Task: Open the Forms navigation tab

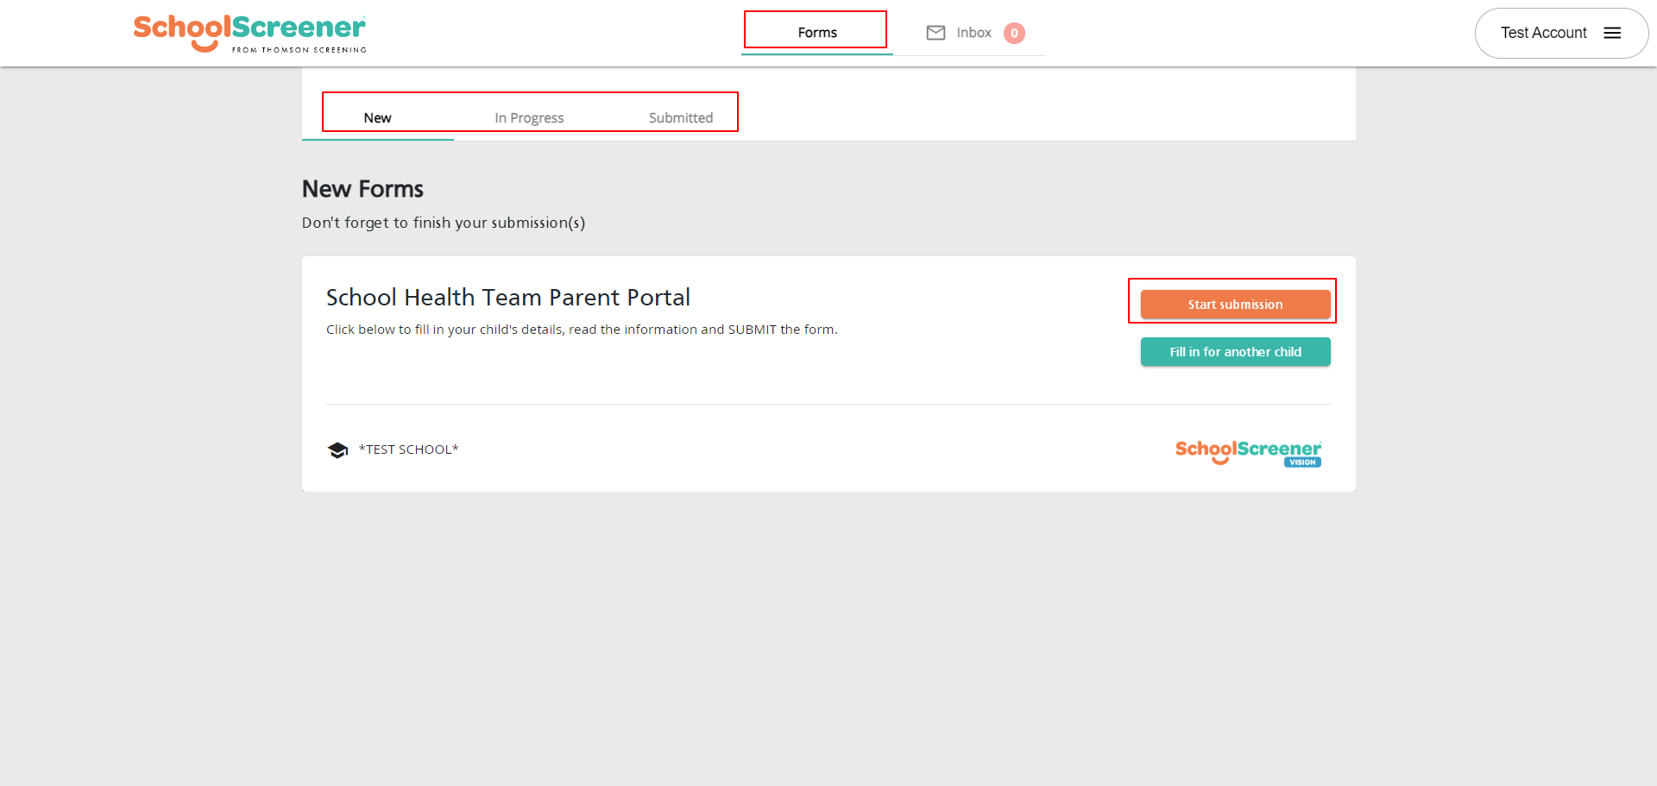Action: [x=816, y=33]
